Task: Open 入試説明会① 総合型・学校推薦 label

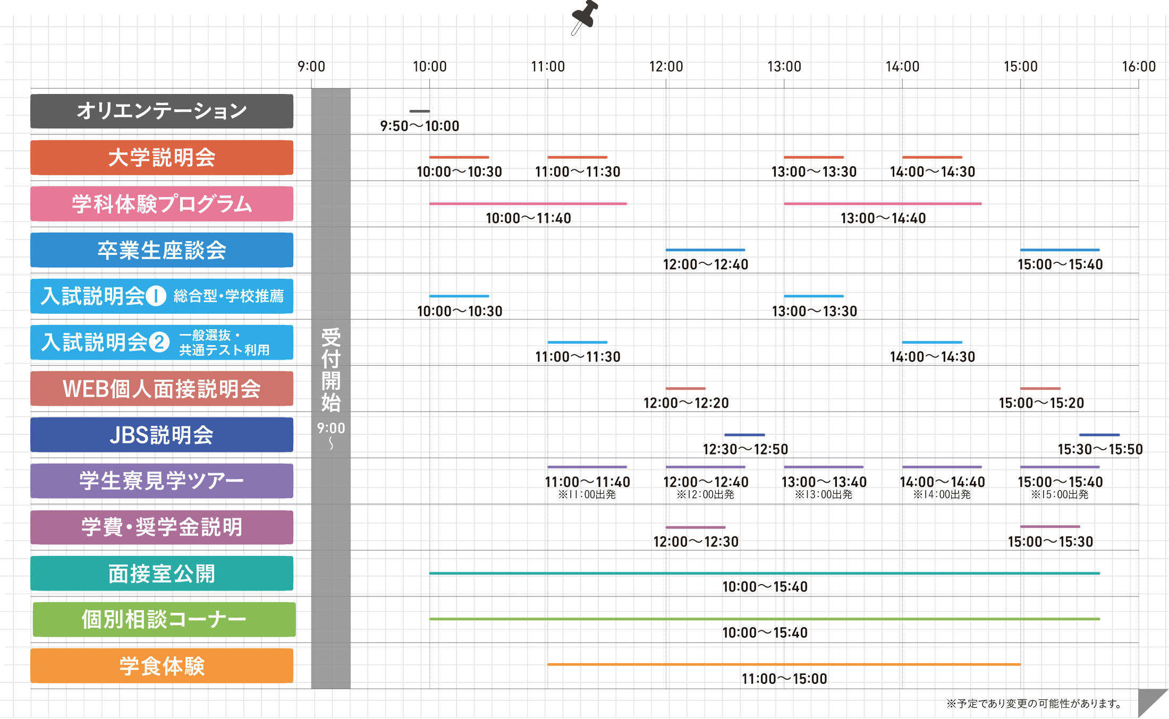Action: coord(162,296)
